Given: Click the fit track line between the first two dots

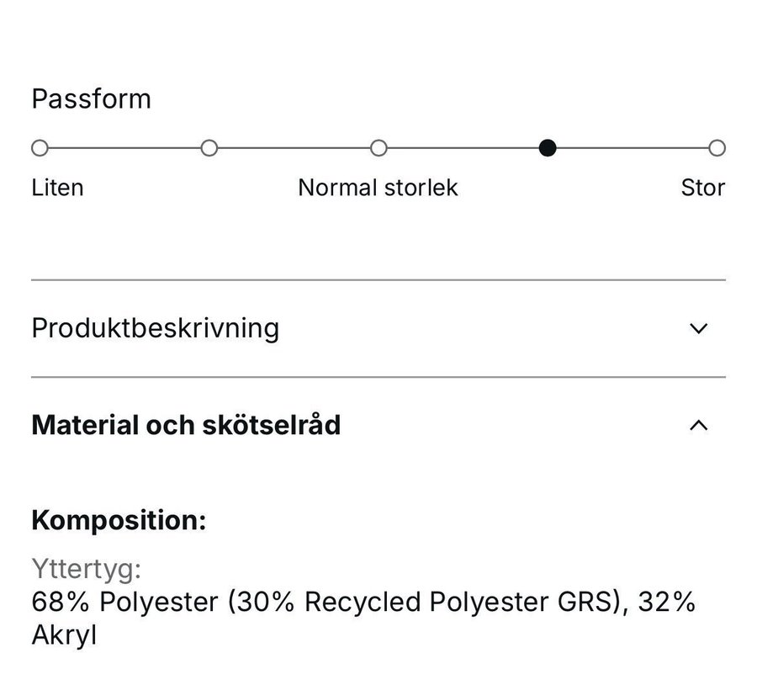Looking at the screenshot, I should coord(124,148).
